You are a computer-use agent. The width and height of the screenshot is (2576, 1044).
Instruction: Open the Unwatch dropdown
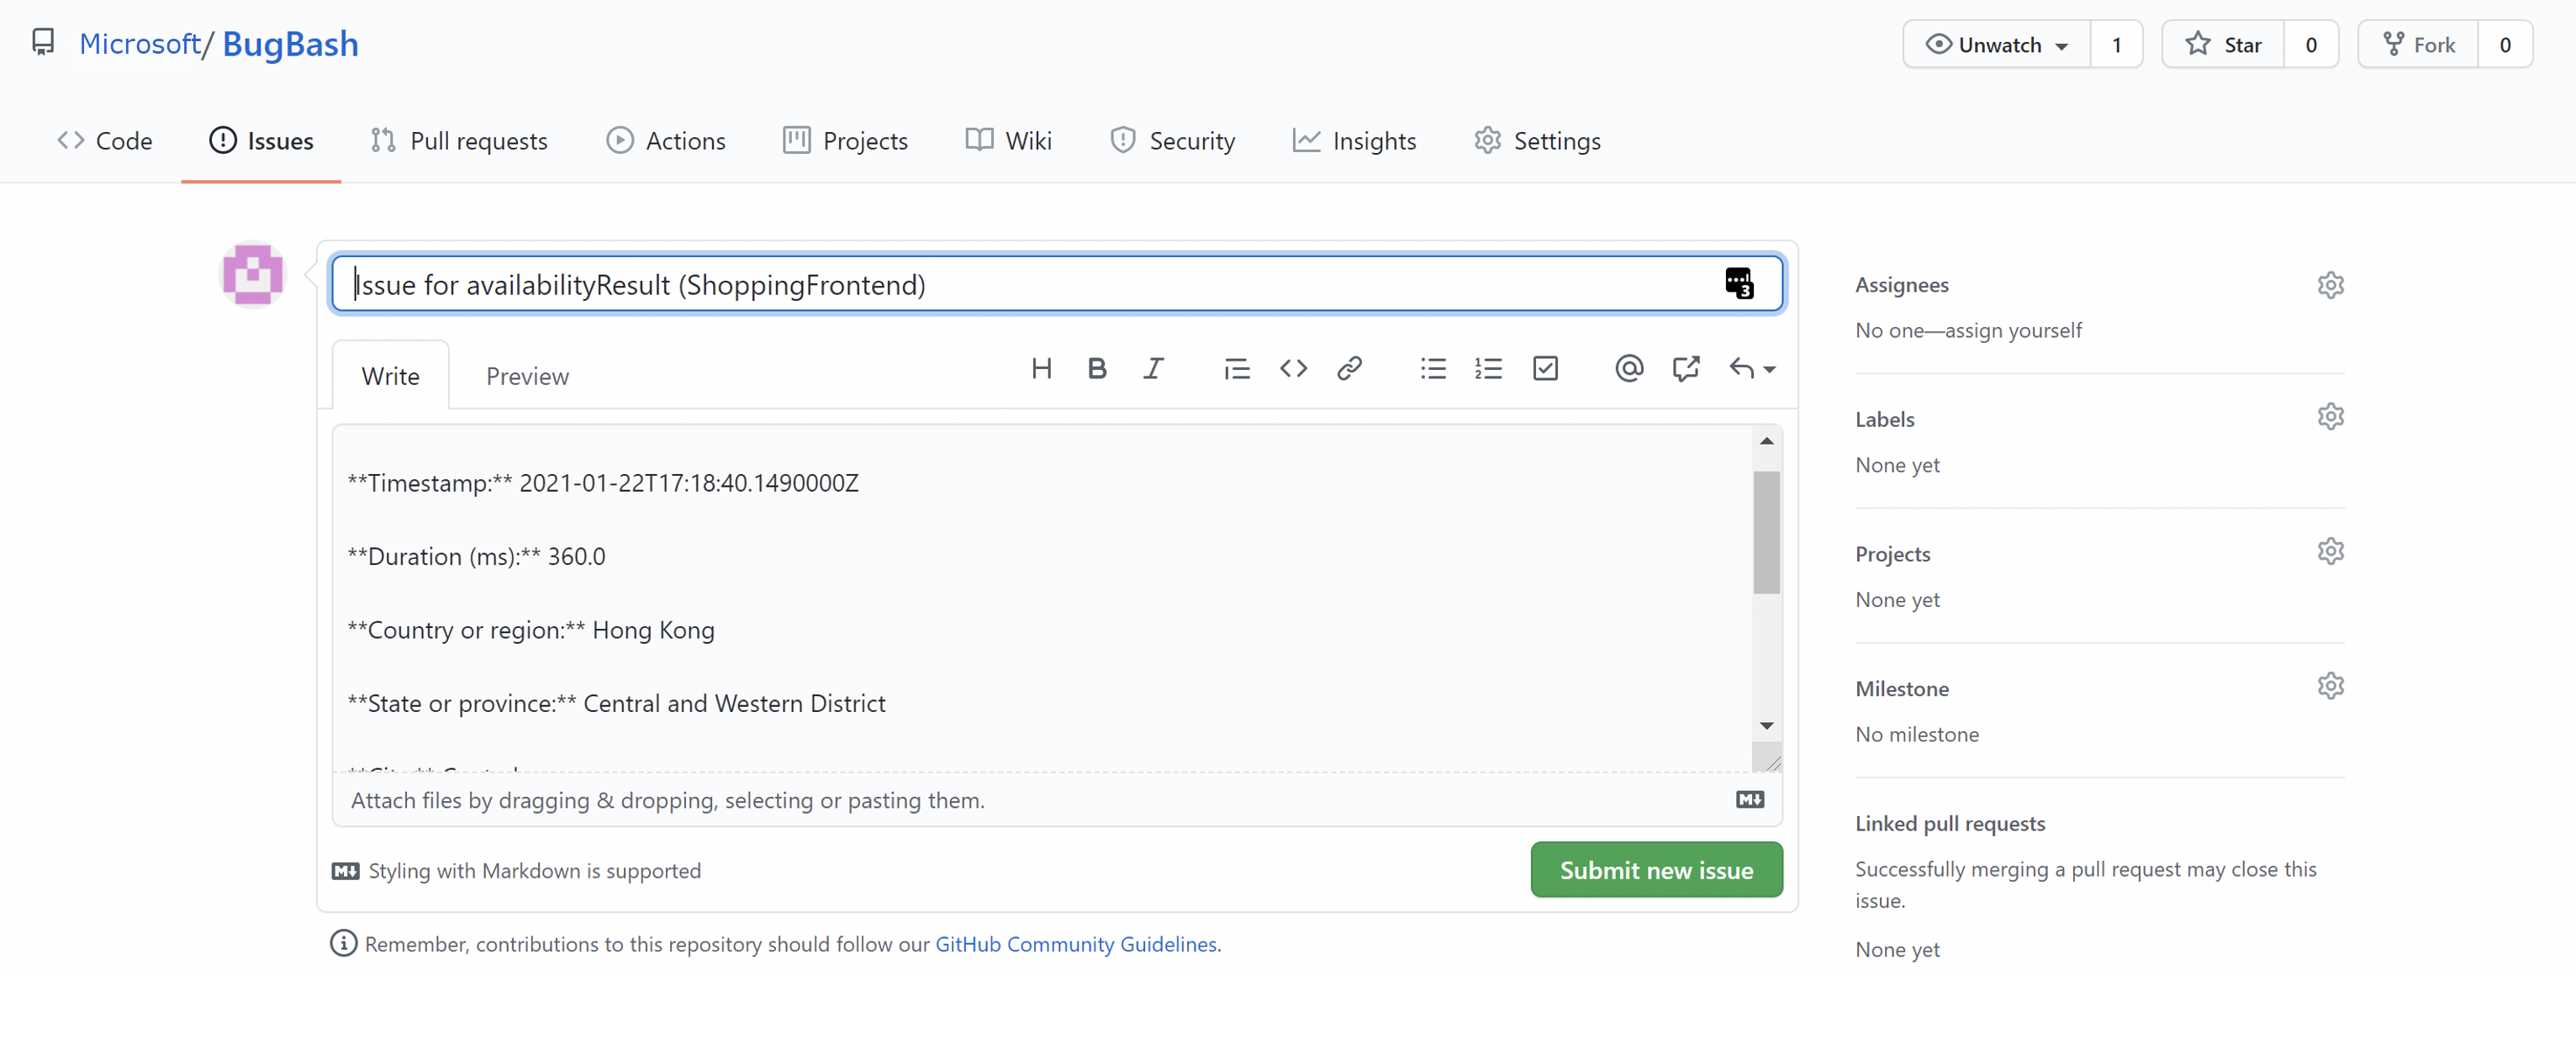click(x=1997, y=45)
